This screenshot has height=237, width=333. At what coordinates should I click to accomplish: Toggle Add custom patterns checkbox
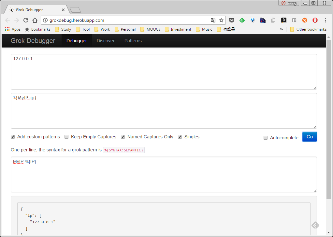click(x=13, y=137)
